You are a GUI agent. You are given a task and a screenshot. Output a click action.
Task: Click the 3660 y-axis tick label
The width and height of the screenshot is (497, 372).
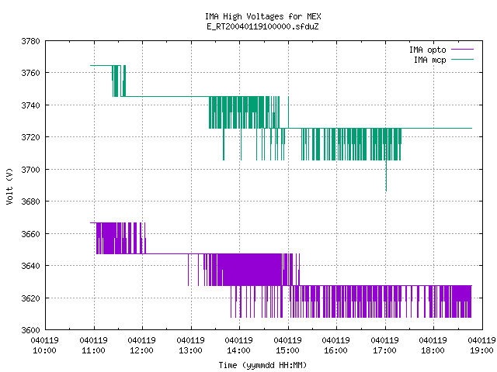[31, 234]
